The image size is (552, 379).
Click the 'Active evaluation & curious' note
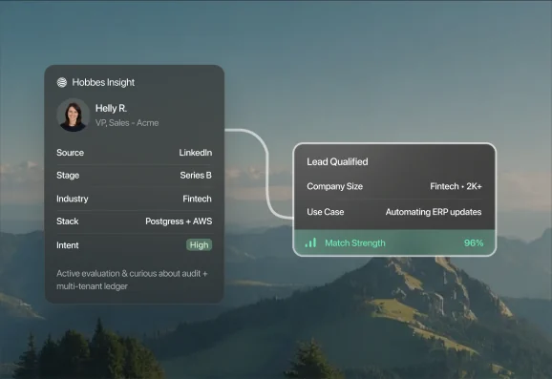click(x=132, y=280)
